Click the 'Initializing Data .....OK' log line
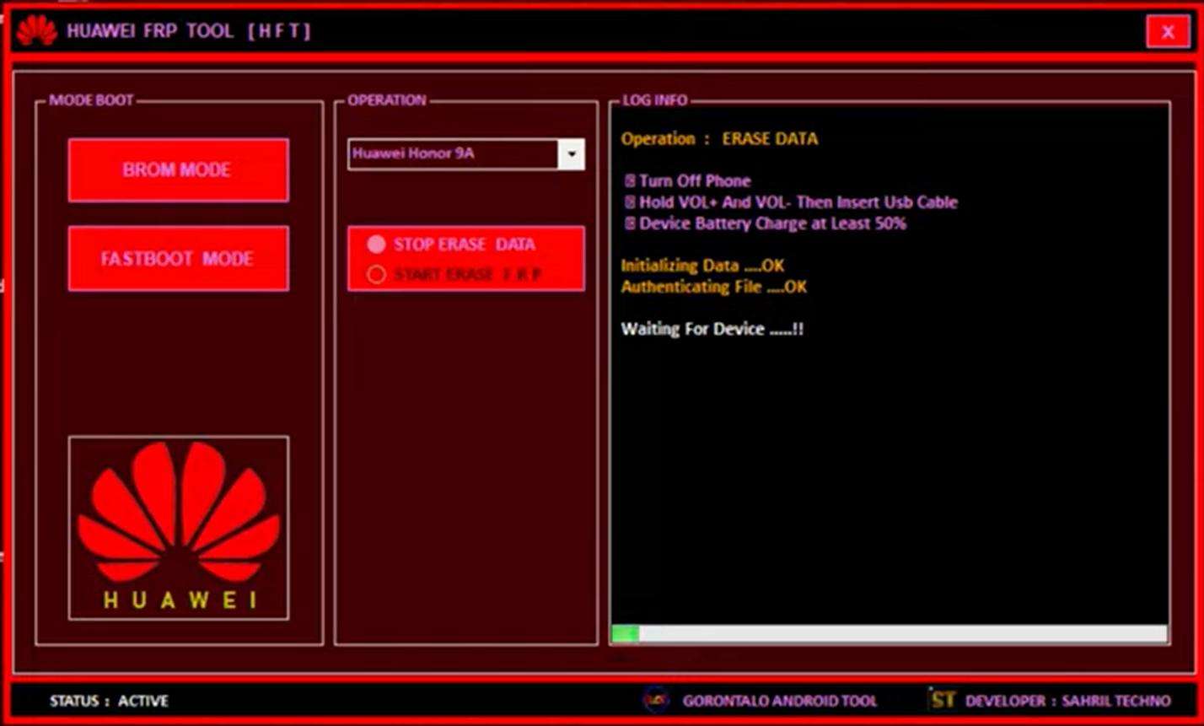 coord(702,266)
